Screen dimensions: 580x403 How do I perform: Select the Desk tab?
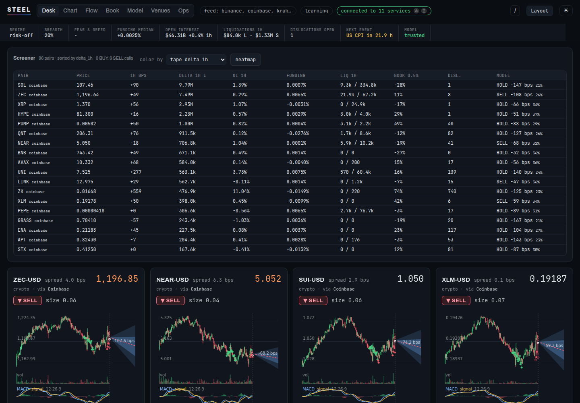(48, 10)
